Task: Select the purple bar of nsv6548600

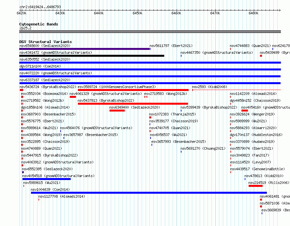Action: 84,49
